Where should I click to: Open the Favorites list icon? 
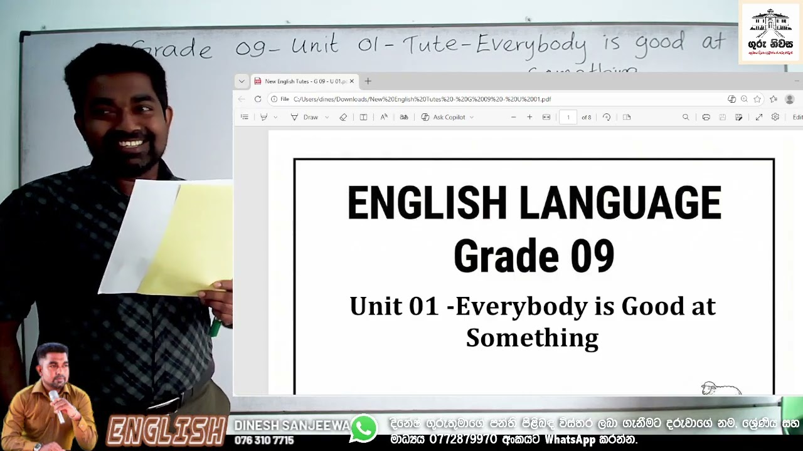pos(774,99)
